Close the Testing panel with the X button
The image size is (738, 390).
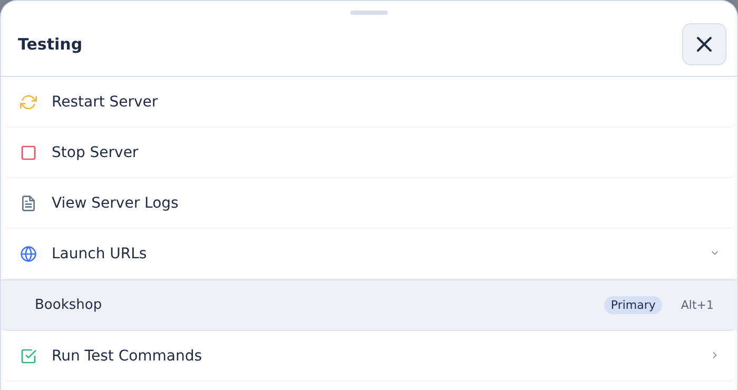coord(704,44)
